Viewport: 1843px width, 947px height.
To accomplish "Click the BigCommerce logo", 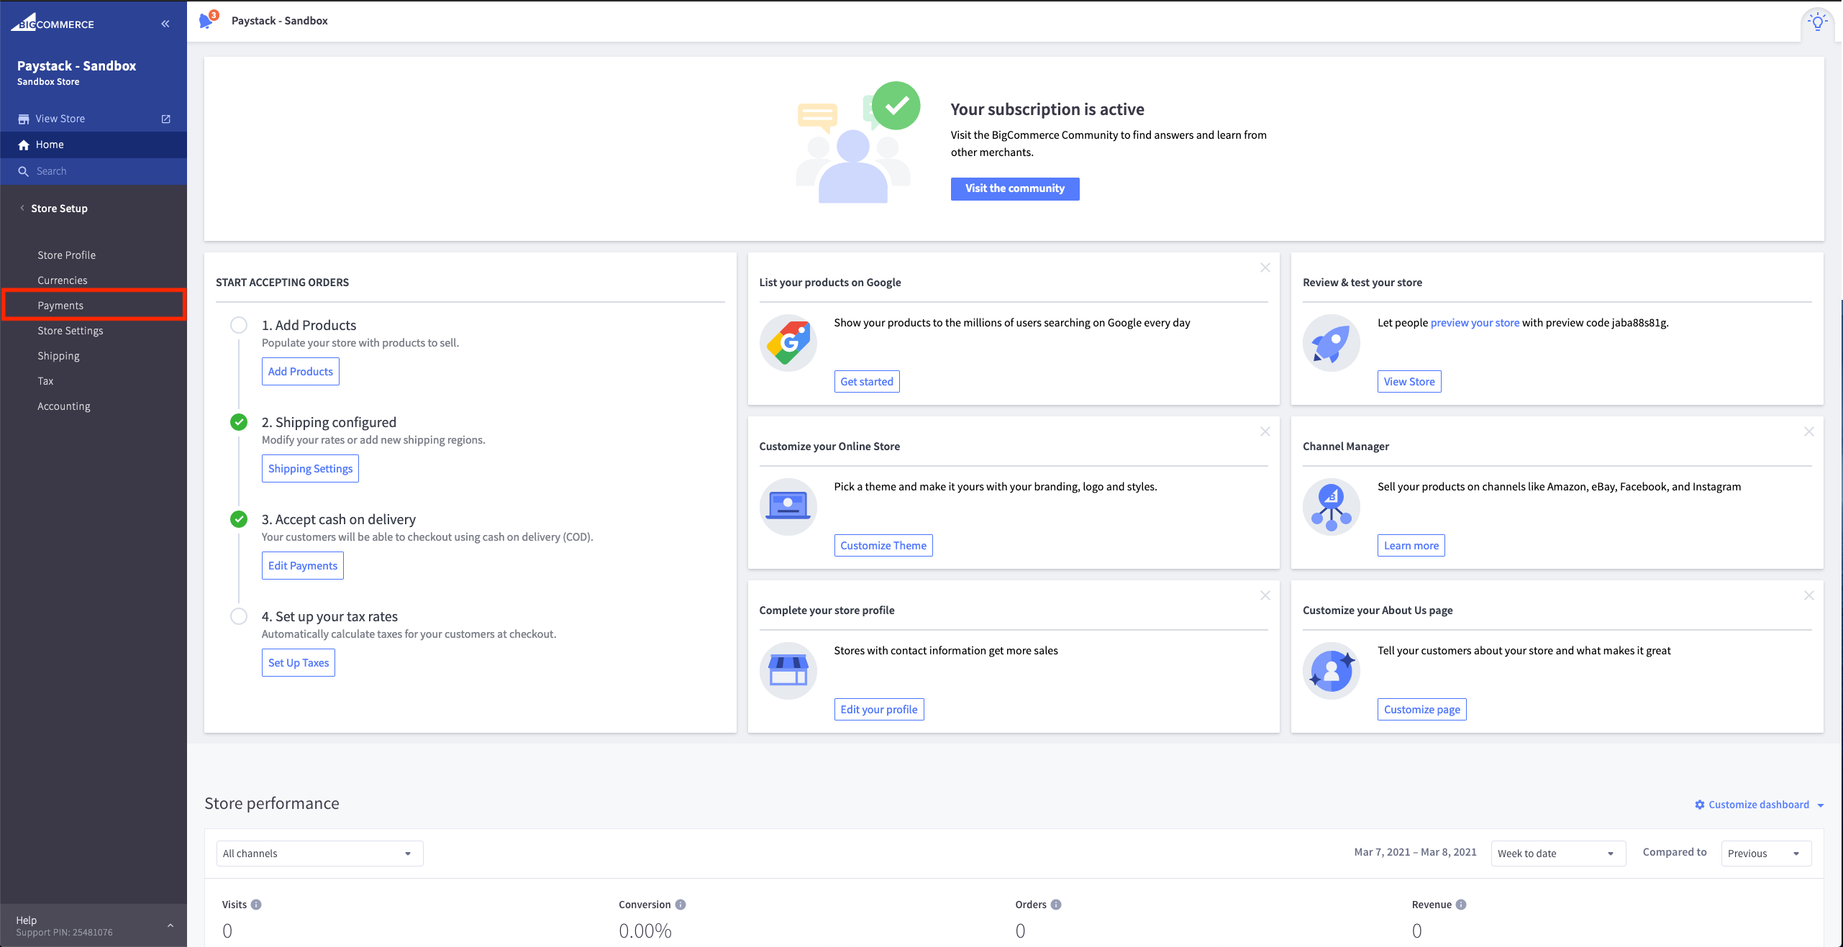I will point(53,23).
